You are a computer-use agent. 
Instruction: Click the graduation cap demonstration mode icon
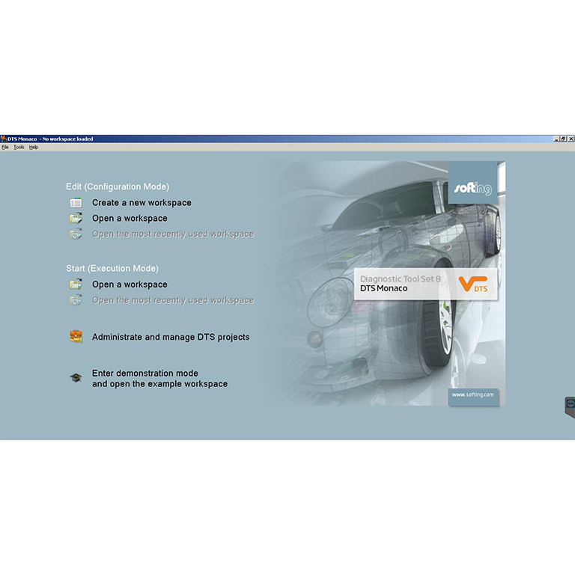point(76,377)
